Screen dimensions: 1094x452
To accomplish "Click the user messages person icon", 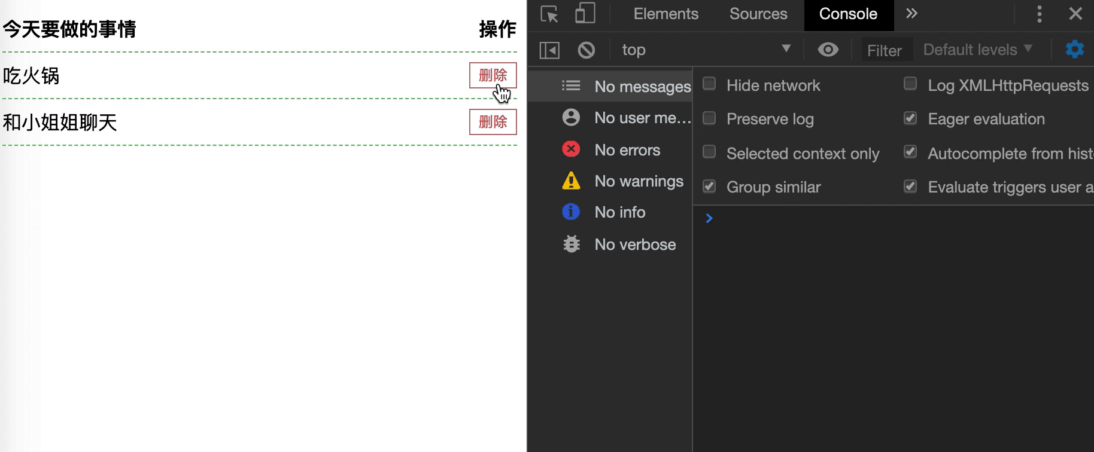I will [x=571, y=117].
